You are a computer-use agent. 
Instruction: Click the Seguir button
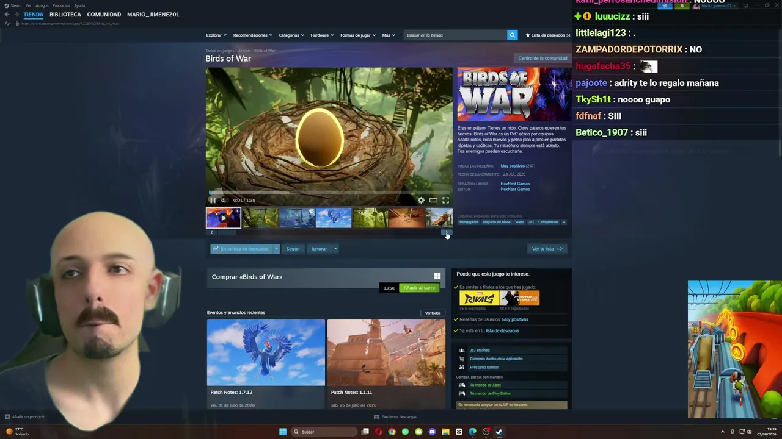[x=293, y=249]
